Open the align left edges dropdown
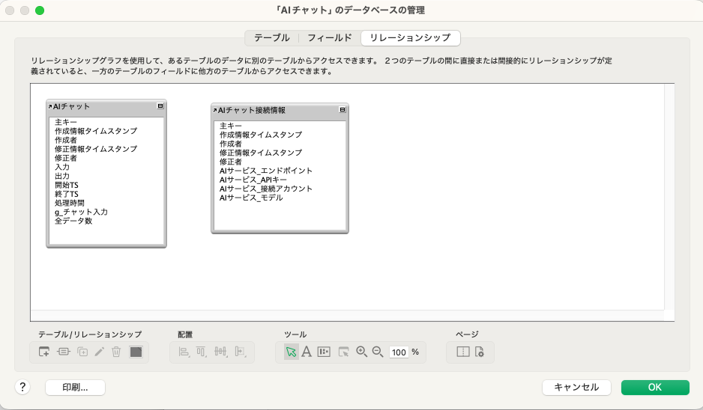The height and width of the screenshot is (410, 703). [x=184, y=352]
